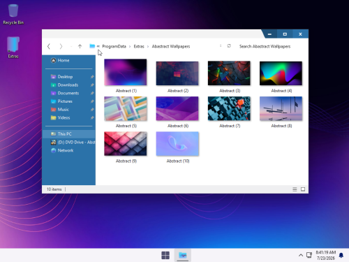Go up one folder level
Screen dimensions: 349x262
pyautogui.click(x=80, y=46)
